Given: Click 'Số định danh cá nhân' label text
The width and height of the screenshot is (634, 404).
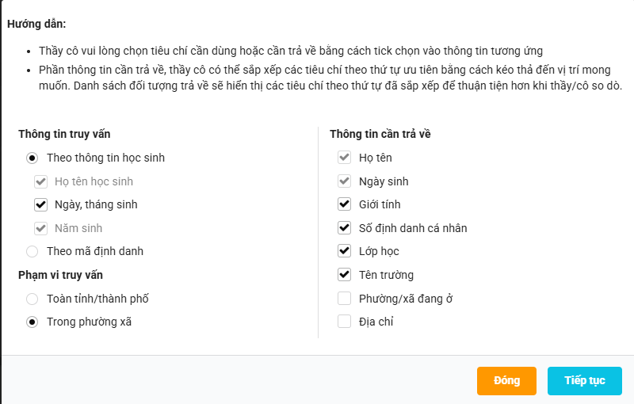Looking at the screenshot, I should (413, 228).
